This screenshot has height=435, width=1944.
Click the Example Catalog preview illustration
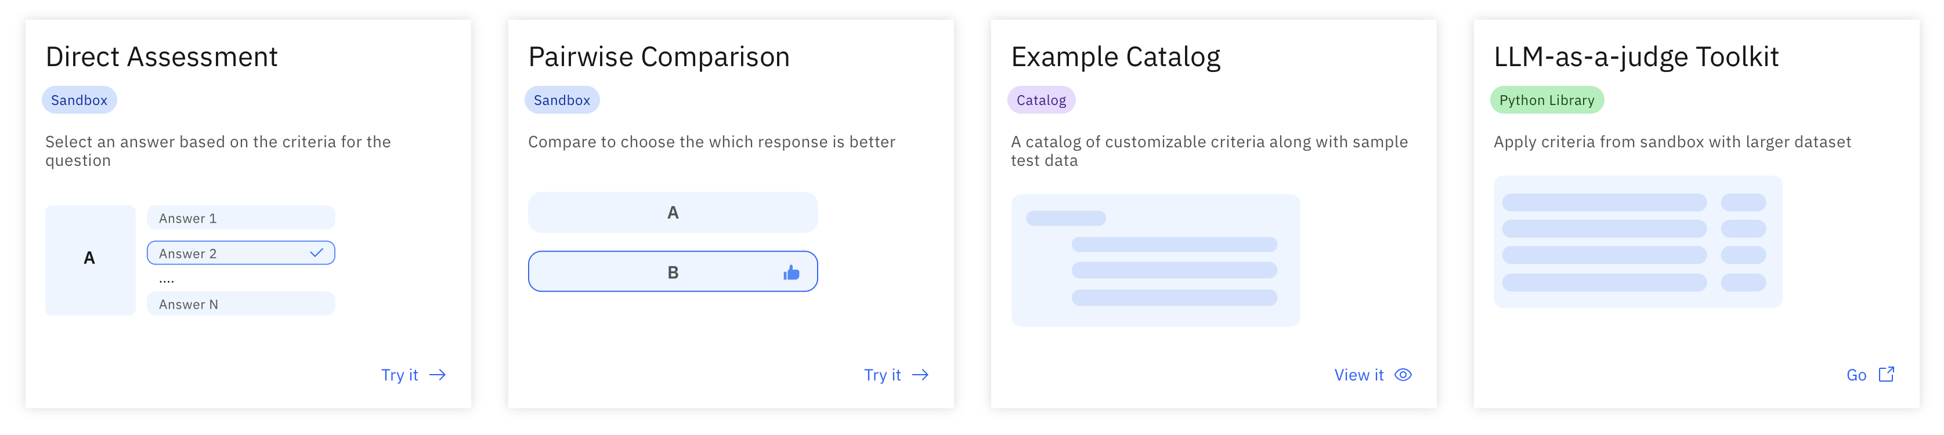[1155, 260]
